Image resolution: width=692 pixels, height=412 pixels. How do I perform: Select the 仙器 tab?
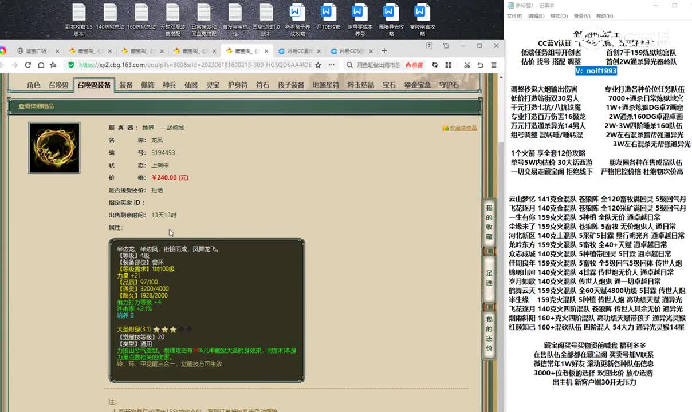click(x=191, y=85)
